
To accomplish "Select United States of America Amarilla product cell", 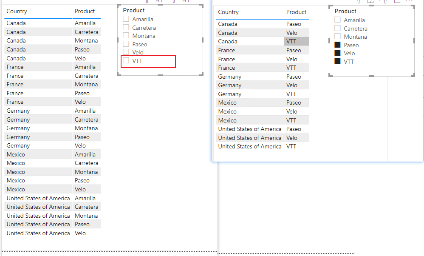I will click(87, 198).
